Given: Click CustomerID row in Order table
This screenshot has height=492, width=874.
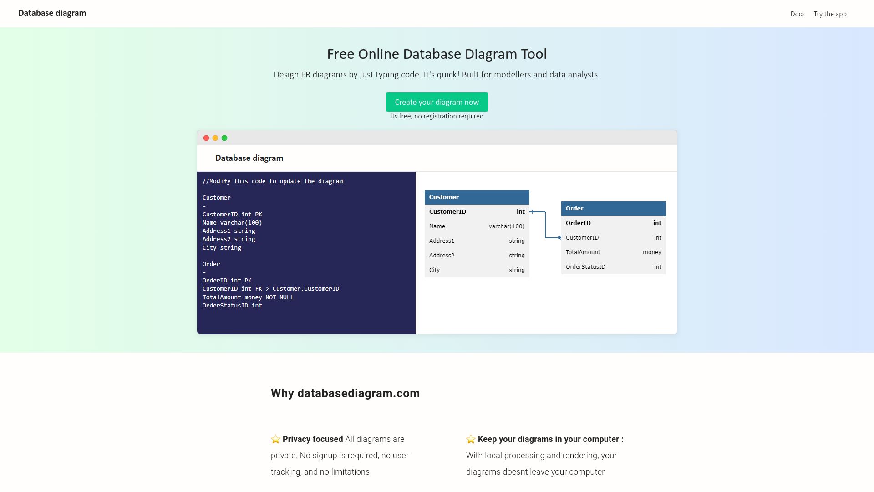Looking at the screenshot, I should 613,238.
